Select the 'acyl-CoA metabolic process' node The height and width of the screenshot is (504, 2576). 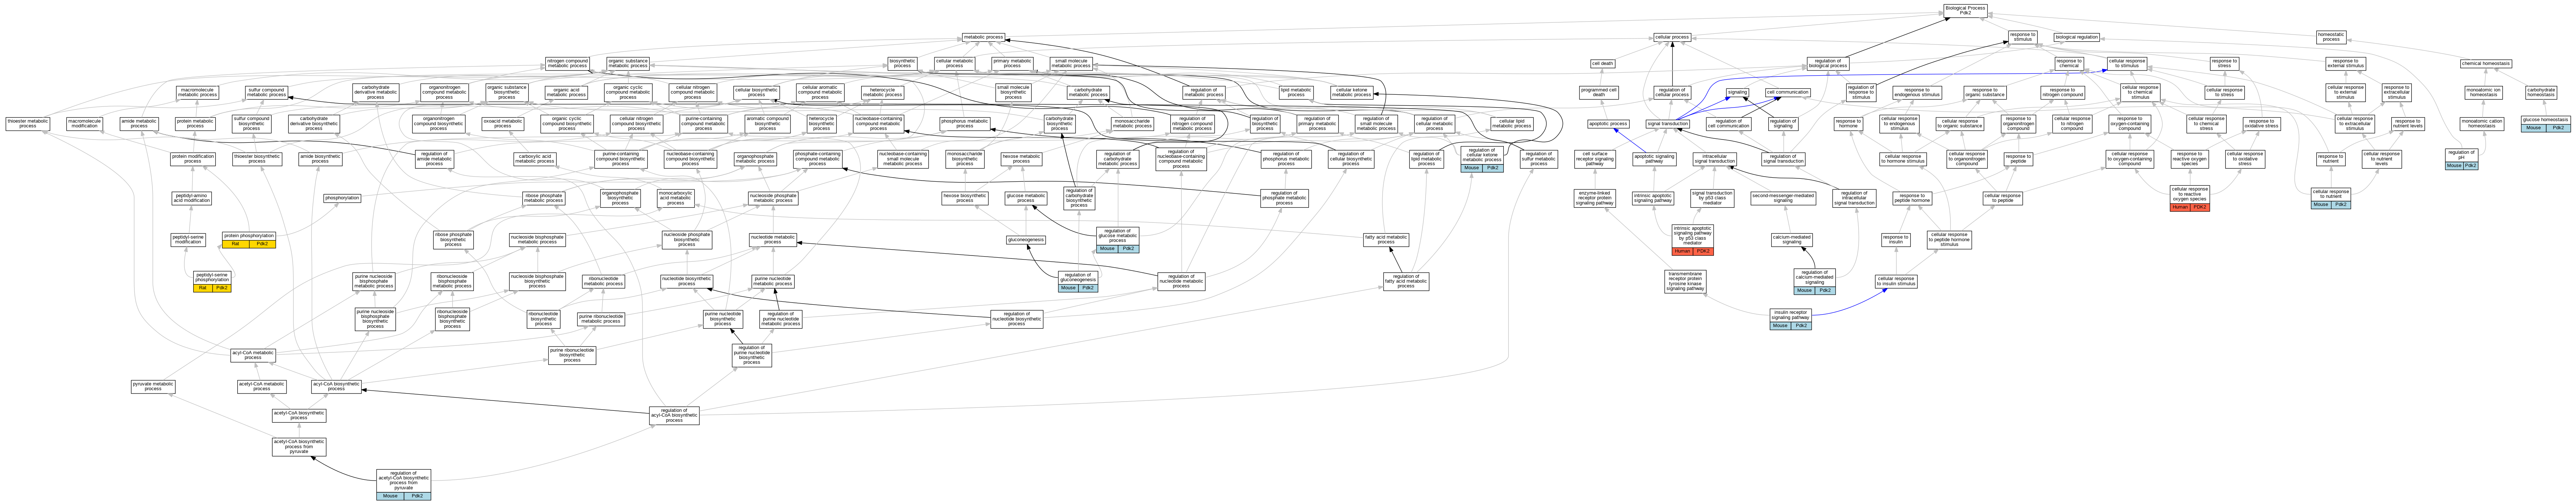click(x=253, y=355)
